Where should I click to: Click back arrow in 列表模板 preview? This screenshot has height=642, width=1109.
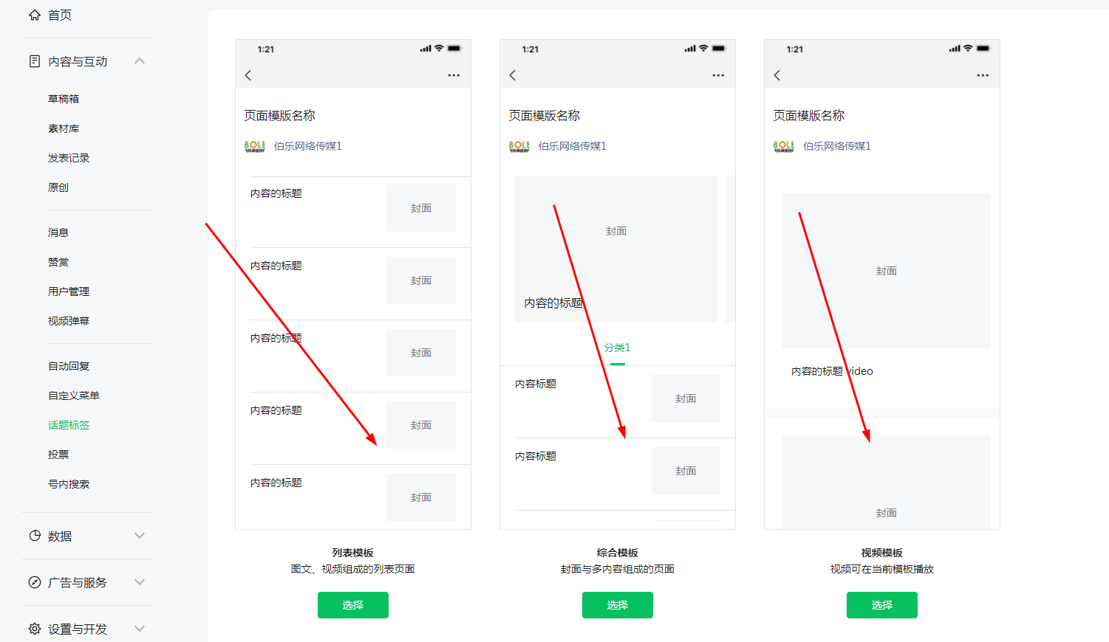pos(248,75)
